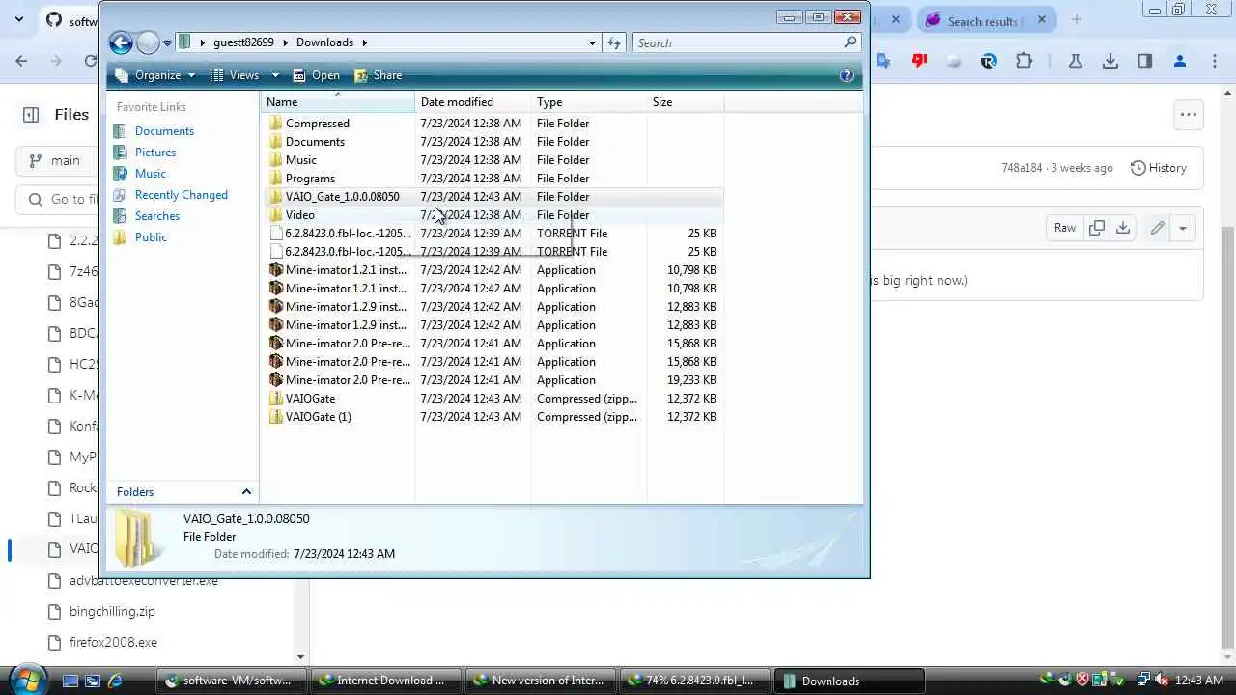Click the Raw button on GitHub

(x=1064, y=228)
